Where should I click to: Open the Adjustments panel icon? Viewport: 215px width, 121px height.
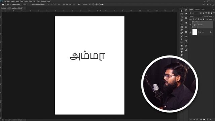186,23
